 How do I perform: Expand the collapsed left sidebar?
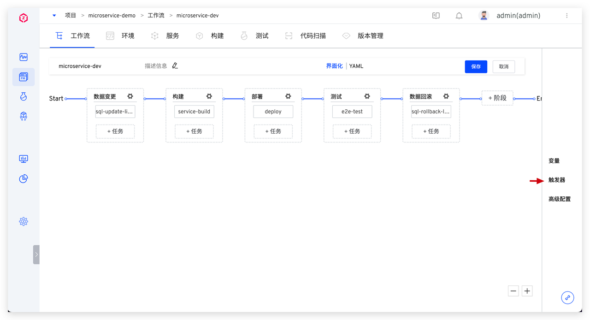click(36, 255)
